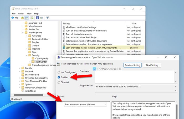Expand the Windows Components tree node

[x=19, y=87]
